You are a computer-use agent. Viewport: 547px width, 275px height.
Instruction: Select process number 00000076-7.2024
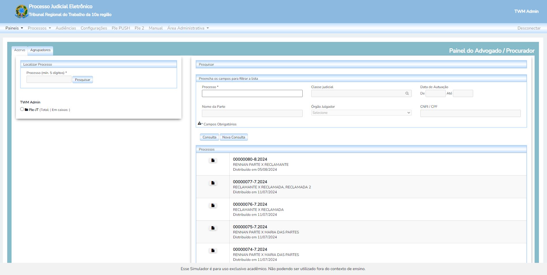[x=250, y=204]
